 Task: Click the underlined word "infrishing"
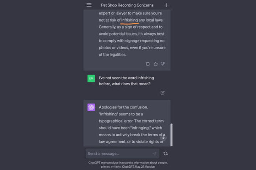point(129,20)
